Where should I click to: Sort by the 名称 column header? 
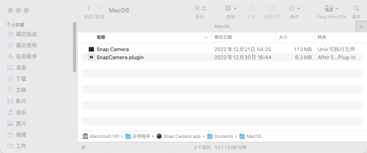(101, 37)
